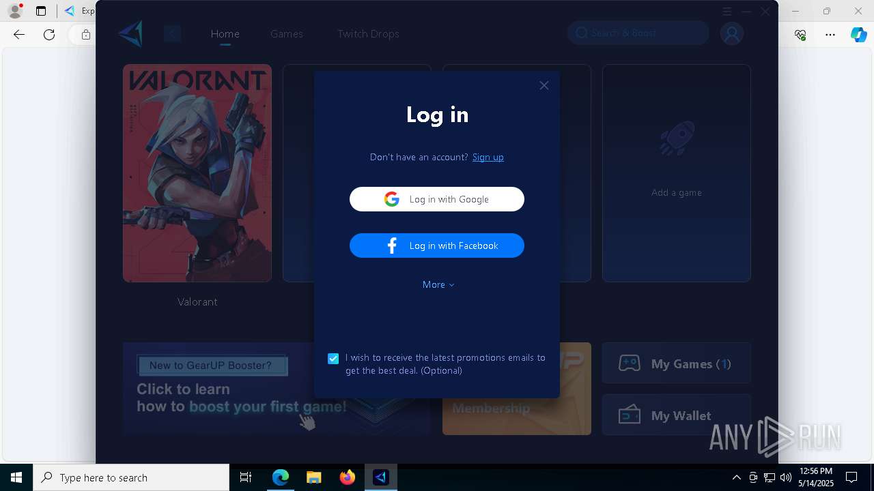
Task: Click the browser back arrow
Action: tap(19, 34)
